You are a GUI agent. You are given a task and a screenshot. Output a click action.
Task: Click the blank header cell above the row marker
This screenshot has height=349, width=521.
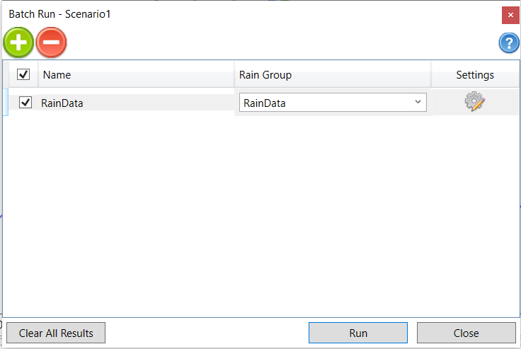pos(7,74)
